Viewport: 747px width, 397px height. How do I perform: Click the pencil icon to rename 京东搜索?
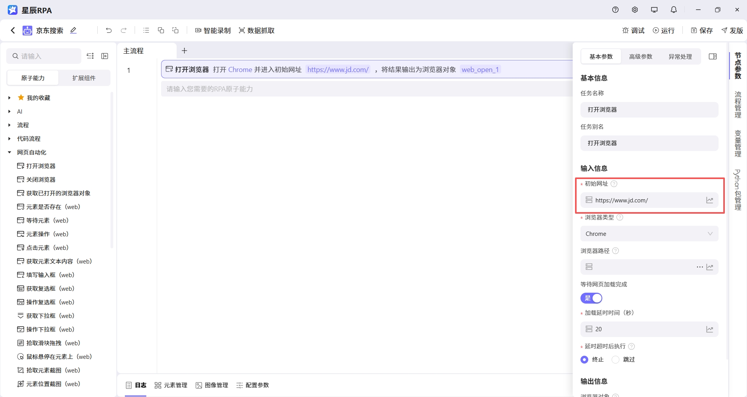[x=73, y=30]
